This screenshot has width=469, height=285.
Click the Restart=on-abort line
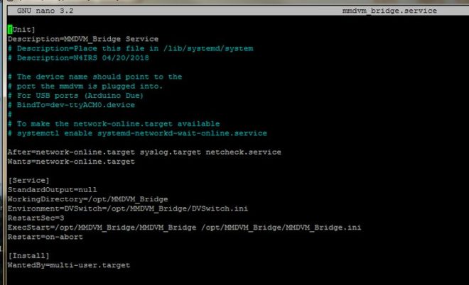click(45, 237)
